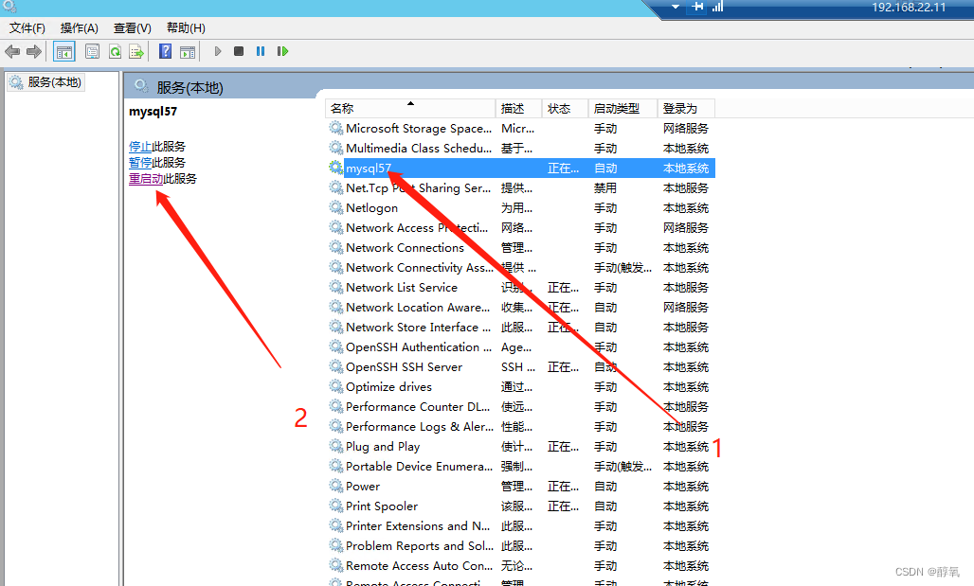
Task: Click the pause service icon
Action: 261,51
